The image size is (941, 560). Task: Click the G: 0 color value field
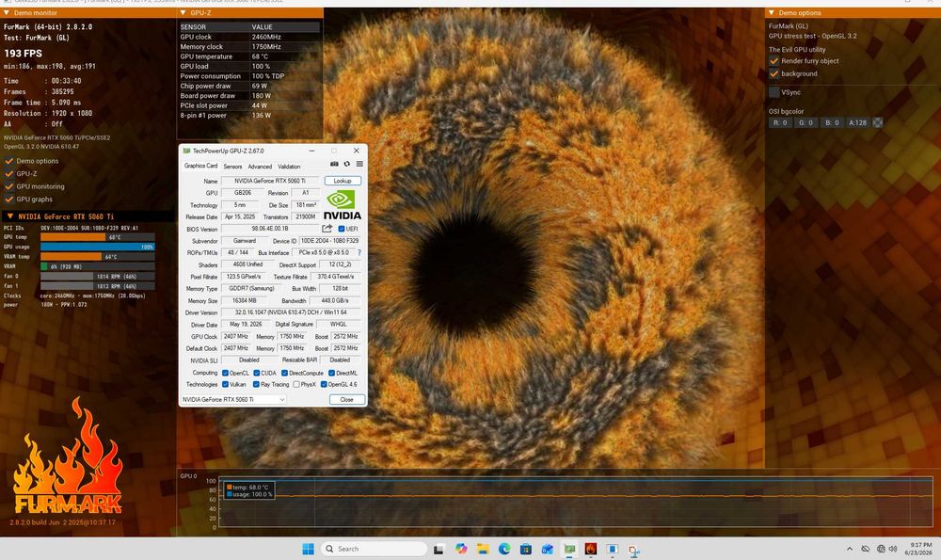806,122
